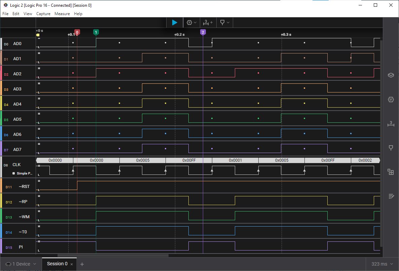Open the Extensions sidebar panel
The width and height of the screenshot is (399, 271).
pos(391,172)
